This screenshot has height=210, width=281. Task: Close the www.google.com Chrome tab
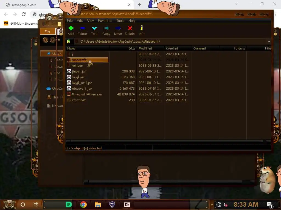pyautogui.click(x=129, y=5)
